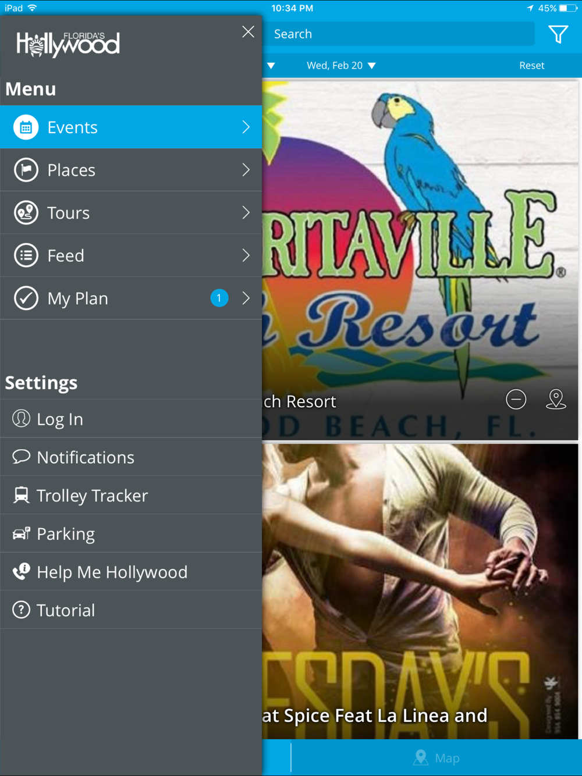Viewport: 582px width, 776px height.
Task: Select the My Plan checkmark icon
Action: pyautogui.click(x=26, y=298)
